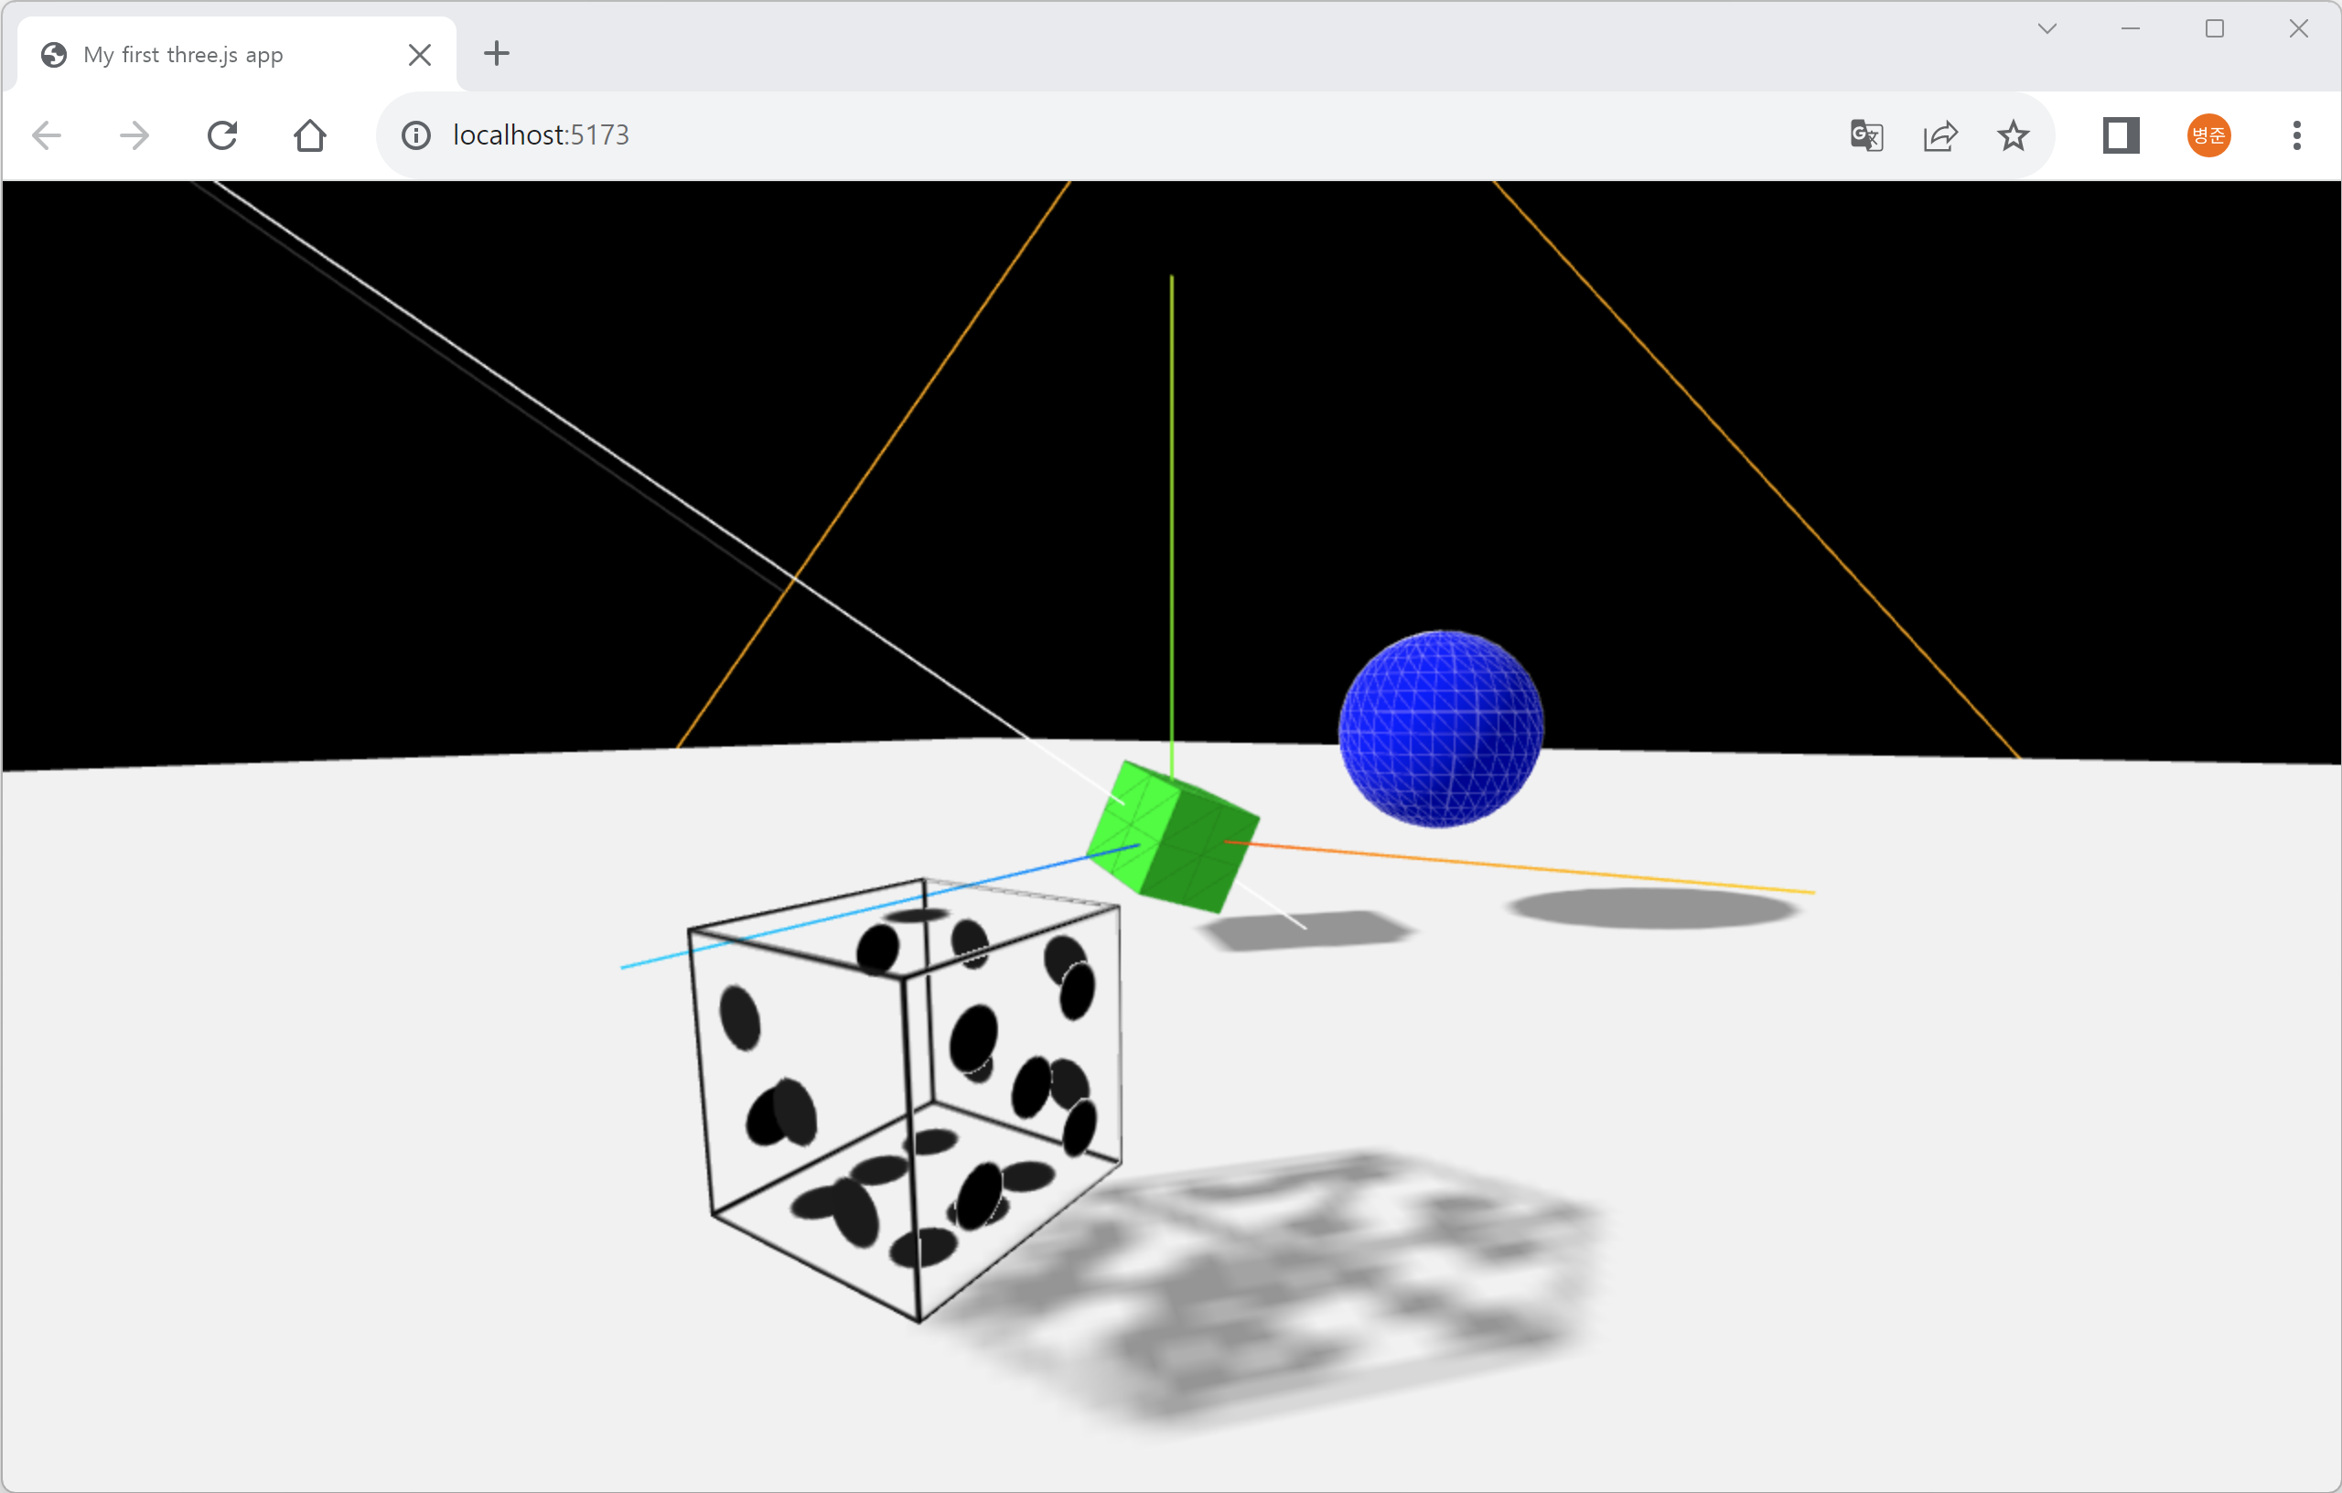This screenshot has width=2342, height=1493.
Task: Click the browser back arrow
Action: coord(47,135)
